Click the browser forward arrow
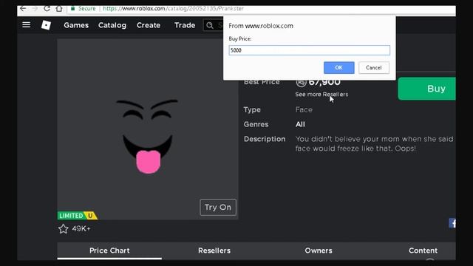This screenshot has width=473, height=266. click(35, 8)
